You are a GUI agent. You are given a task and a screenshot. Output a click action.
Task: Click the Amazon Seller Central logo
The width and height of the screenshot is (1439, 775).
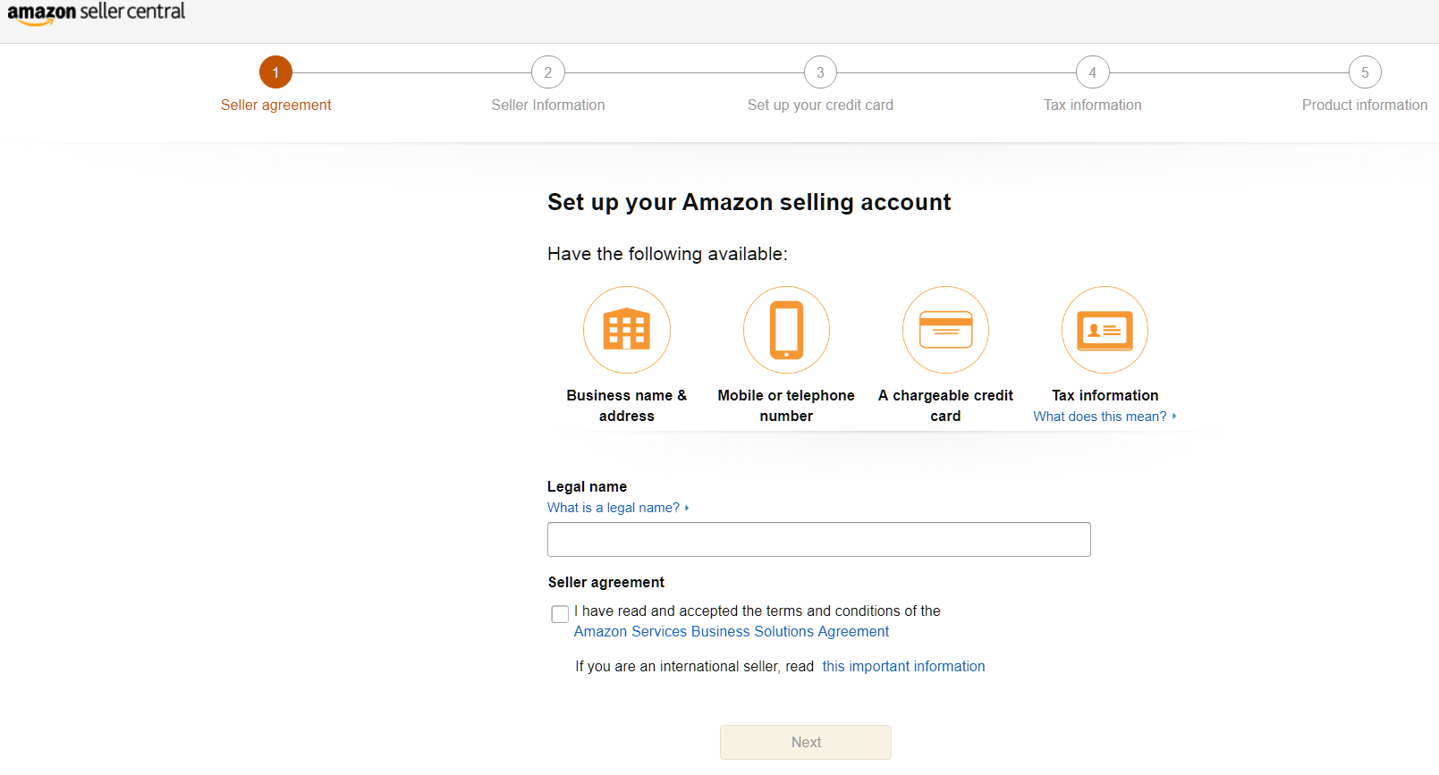[97, 14]
